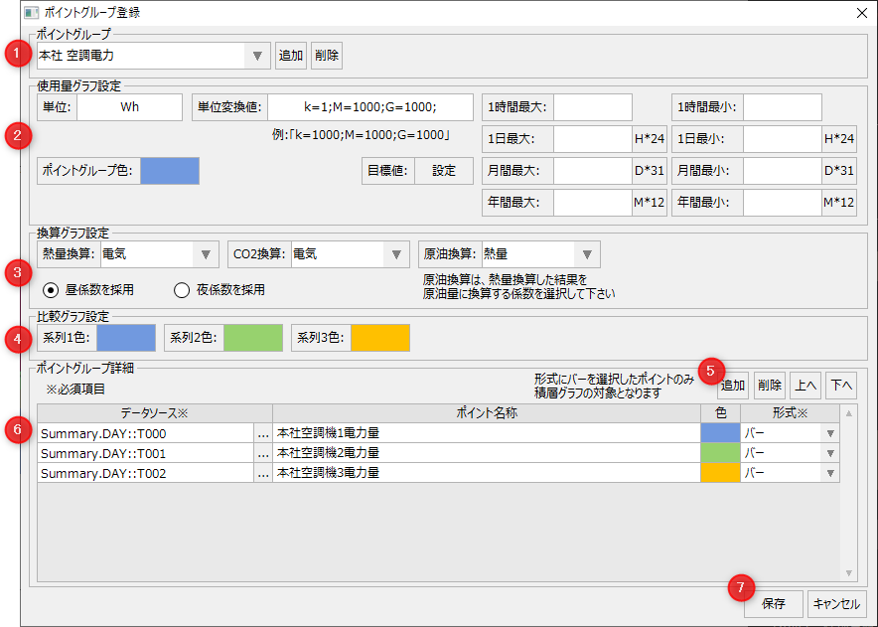This screenshot has height=627, width=878.
Task: Open the 設定 dialog for 目標値
Action: click(x=443, y=170)
